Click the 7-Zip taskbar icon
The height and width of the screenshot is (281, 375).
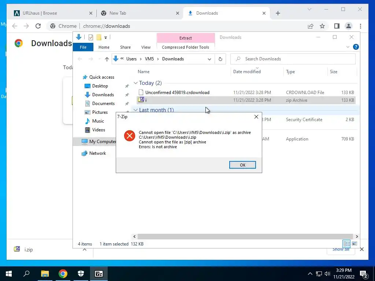[x=99, y=274]
